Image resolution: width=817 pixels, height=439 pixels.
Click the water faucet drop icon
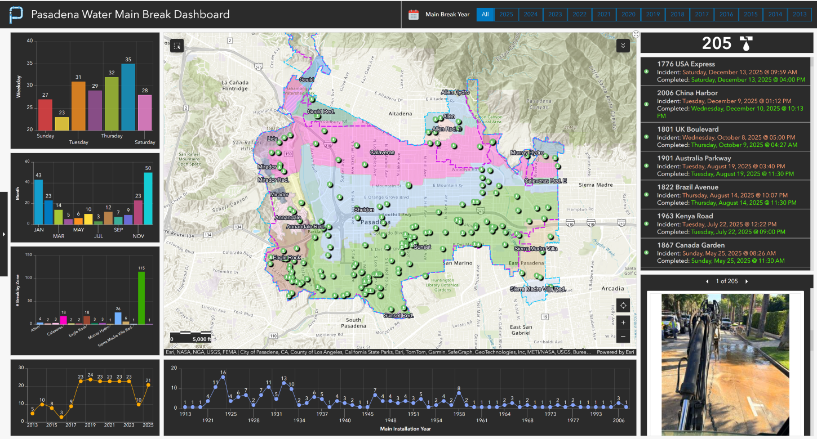point(746,43)
